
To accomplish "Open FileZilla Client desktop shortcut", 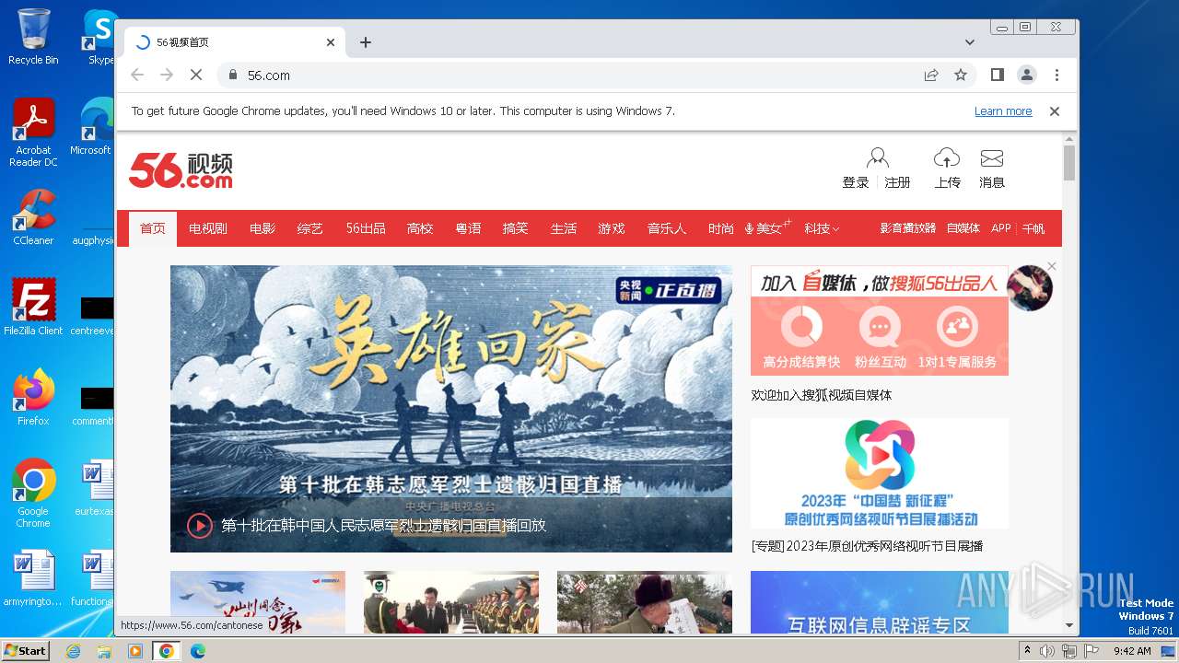I will [x=33, y=308].
